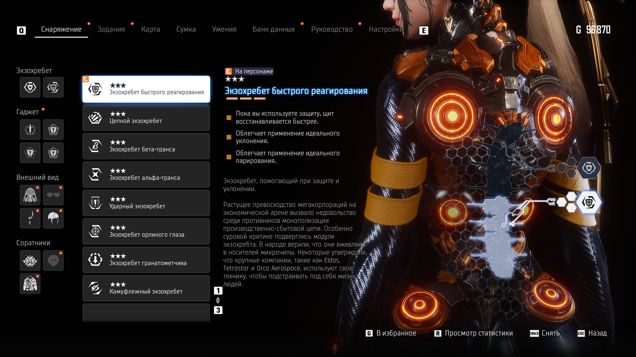Click the Внешний вид section heading
This screenshot has height=357, width=636.
coord(37,178)
